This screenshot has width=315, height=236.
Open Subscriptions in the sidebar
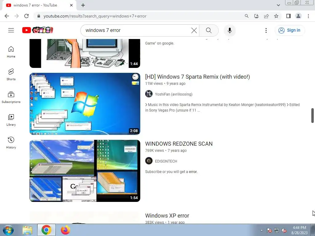click(x=11, y=97)
